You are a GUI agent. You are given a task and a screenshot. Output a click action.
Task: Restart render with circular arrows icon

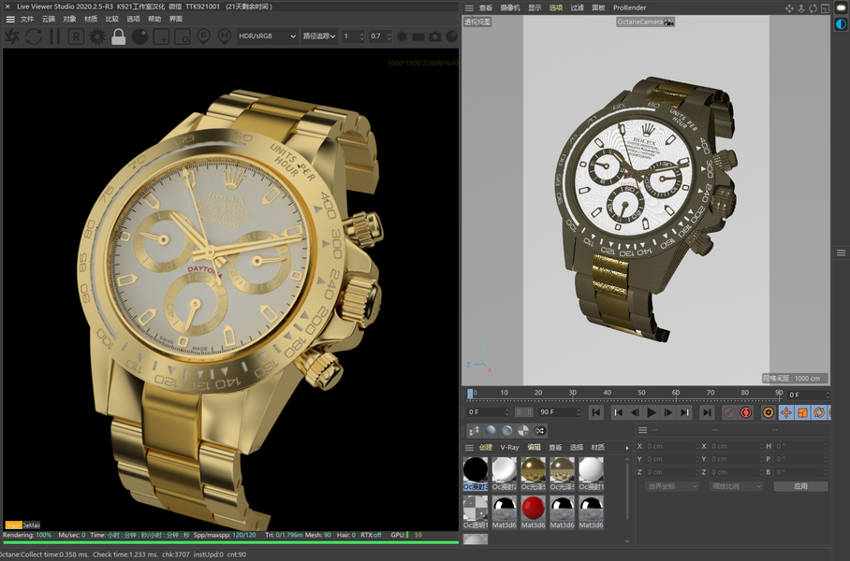pyautogui.click(x=34, y=36)
